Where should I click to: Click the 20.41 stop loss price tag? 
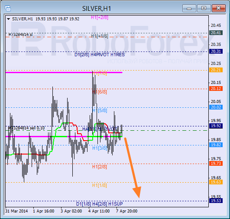216,33
